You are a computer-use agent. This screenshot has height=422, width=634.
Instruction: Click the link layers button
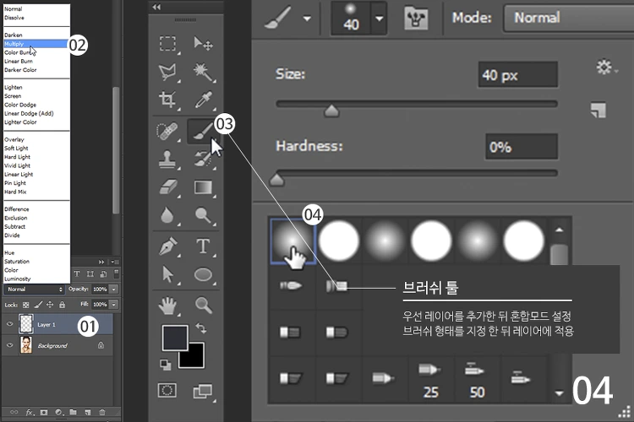14,413
